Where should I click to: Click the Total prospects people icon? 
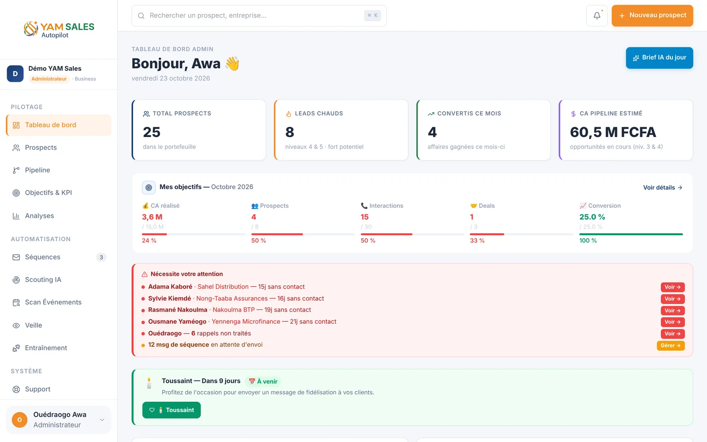[x=146, y=114]
